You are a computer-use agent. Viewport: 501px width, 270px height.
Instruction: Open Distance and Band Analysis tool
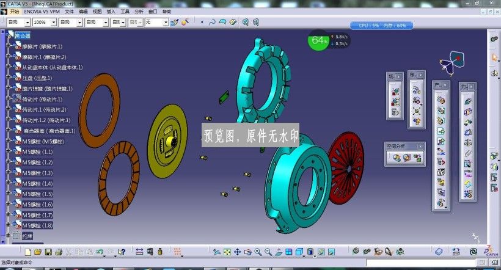417,158
